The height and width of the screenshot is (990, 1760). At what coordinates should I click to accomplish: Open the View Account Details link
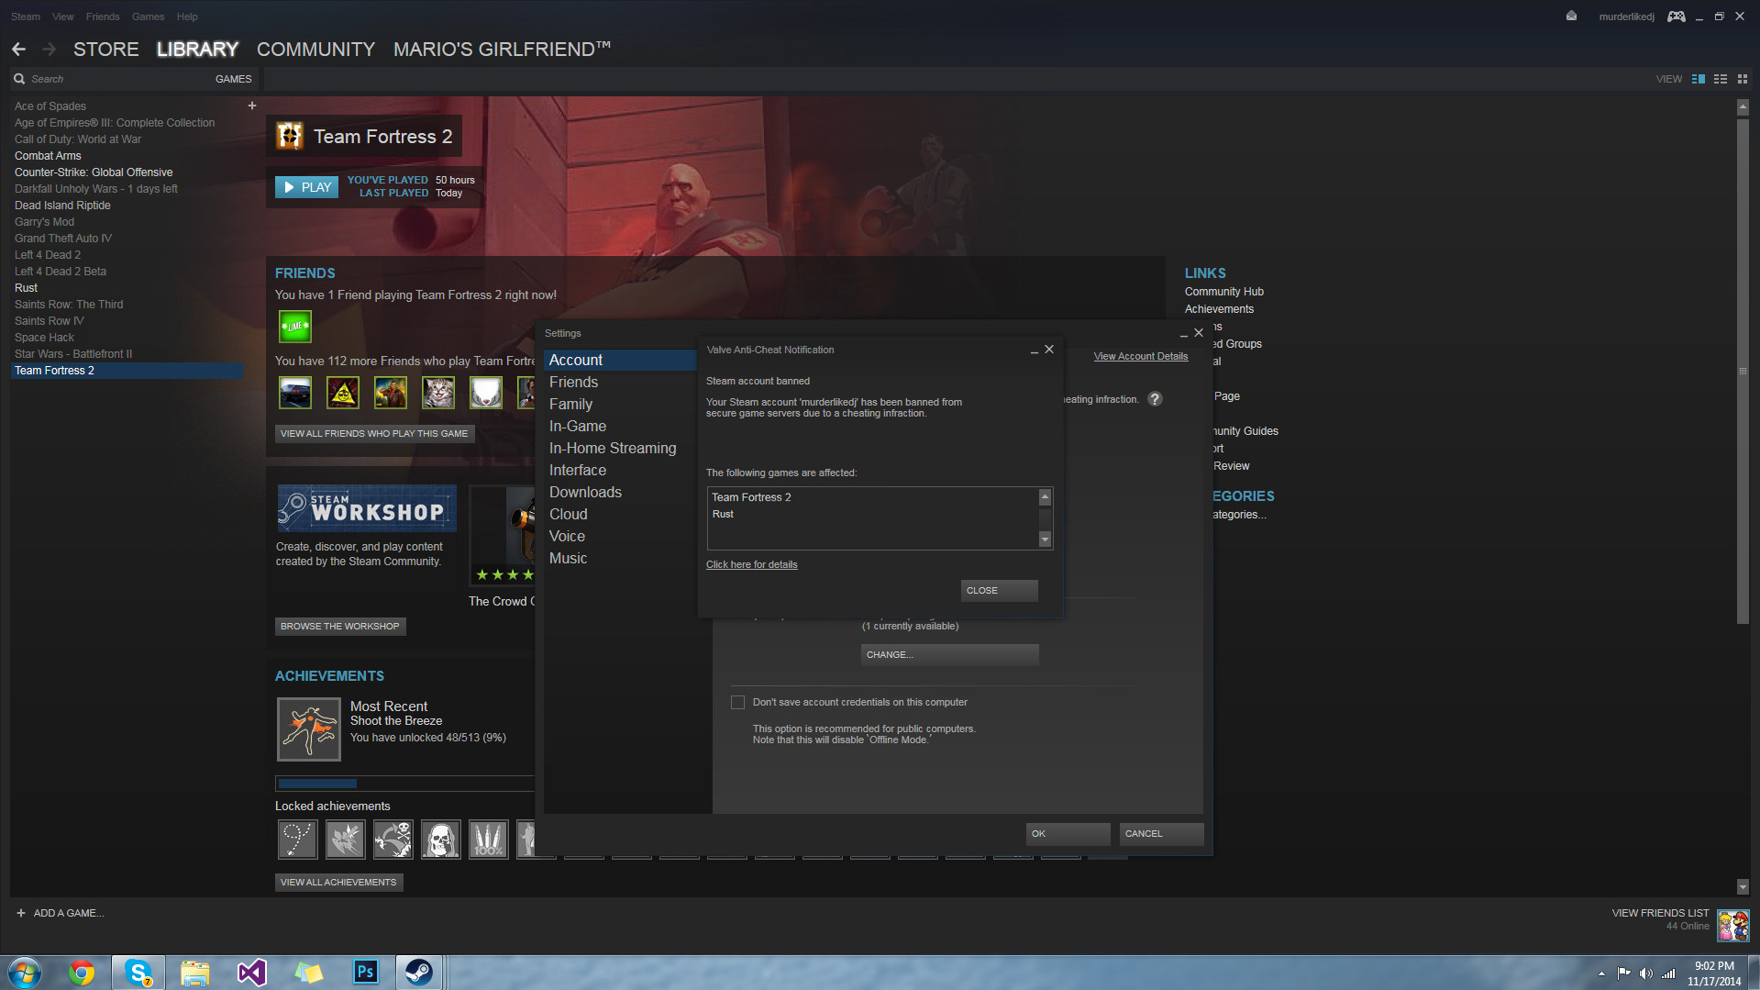pyautogui.click(x=1140, y=356)
